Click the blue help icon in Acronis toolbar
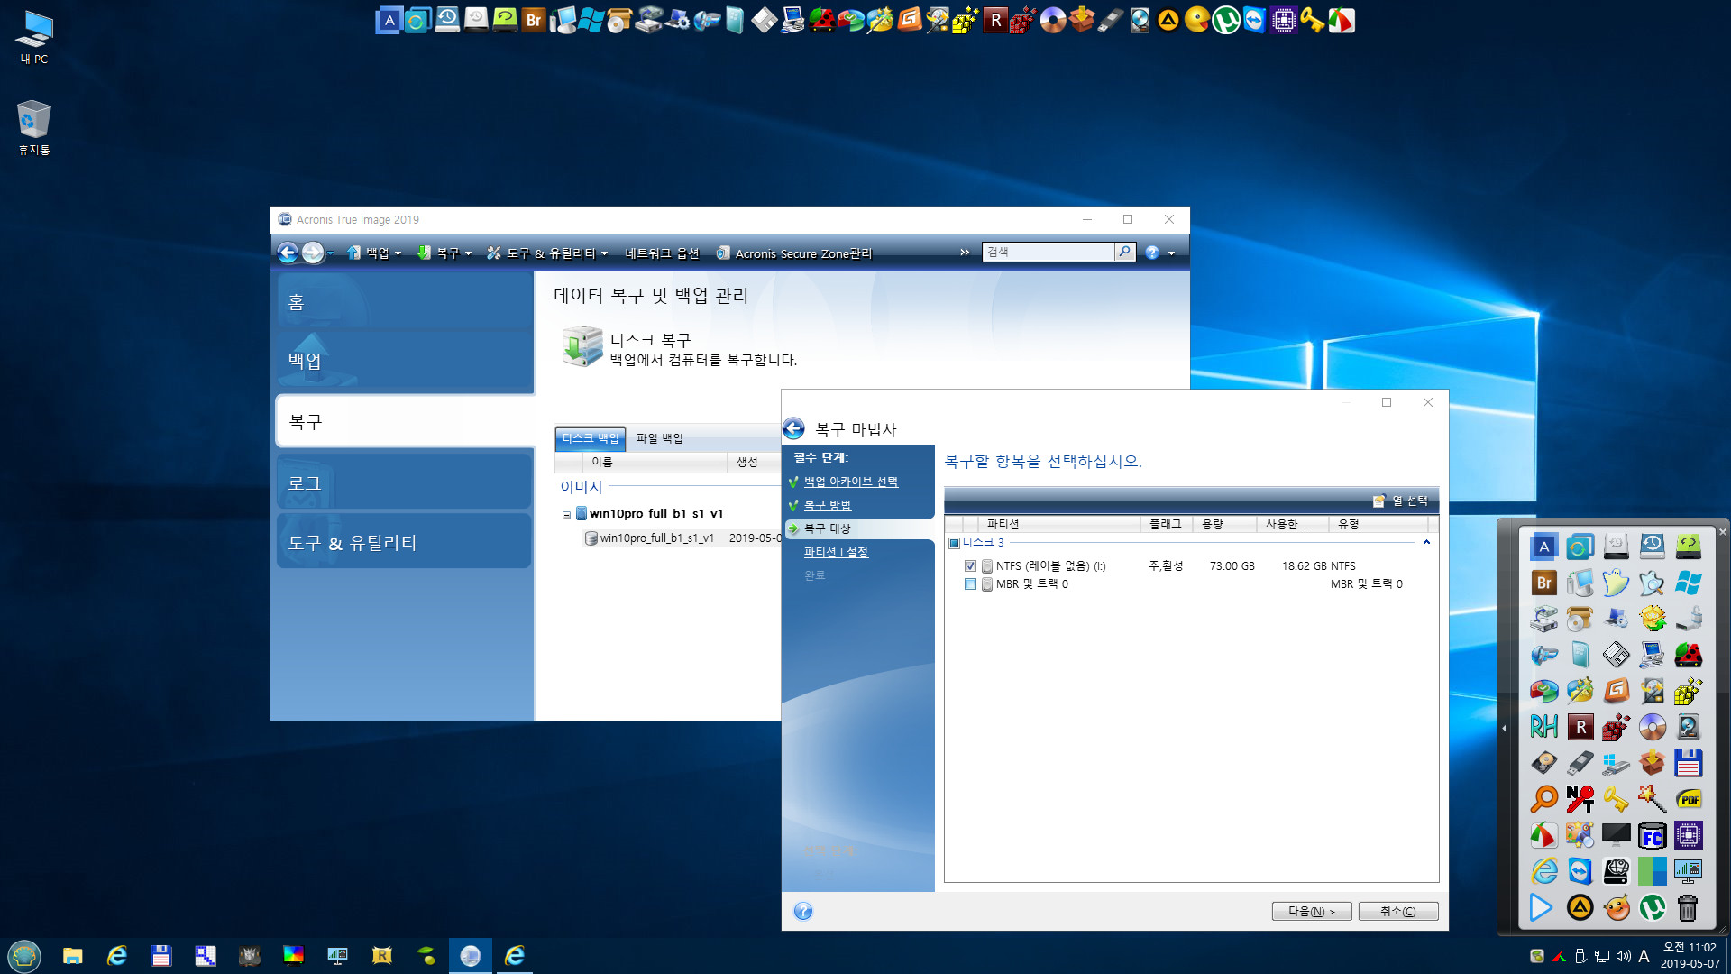The image size is (1731, 974). click(1152, 253)
